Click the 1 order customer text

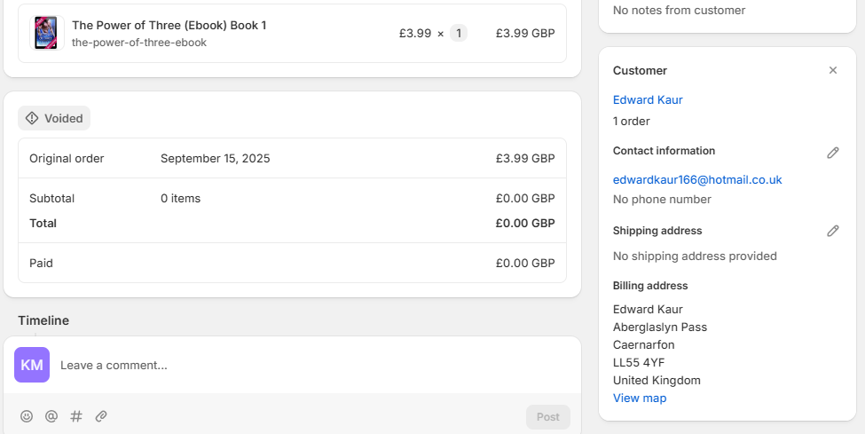[x=632, y=121]
